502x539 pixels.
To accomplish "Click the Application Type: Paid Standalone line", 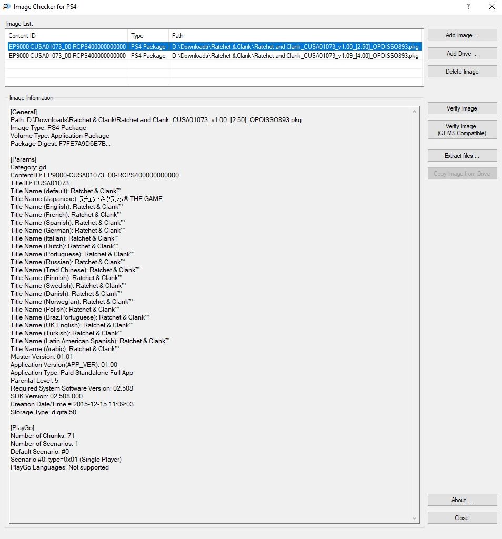I will [x=72, y=373].
